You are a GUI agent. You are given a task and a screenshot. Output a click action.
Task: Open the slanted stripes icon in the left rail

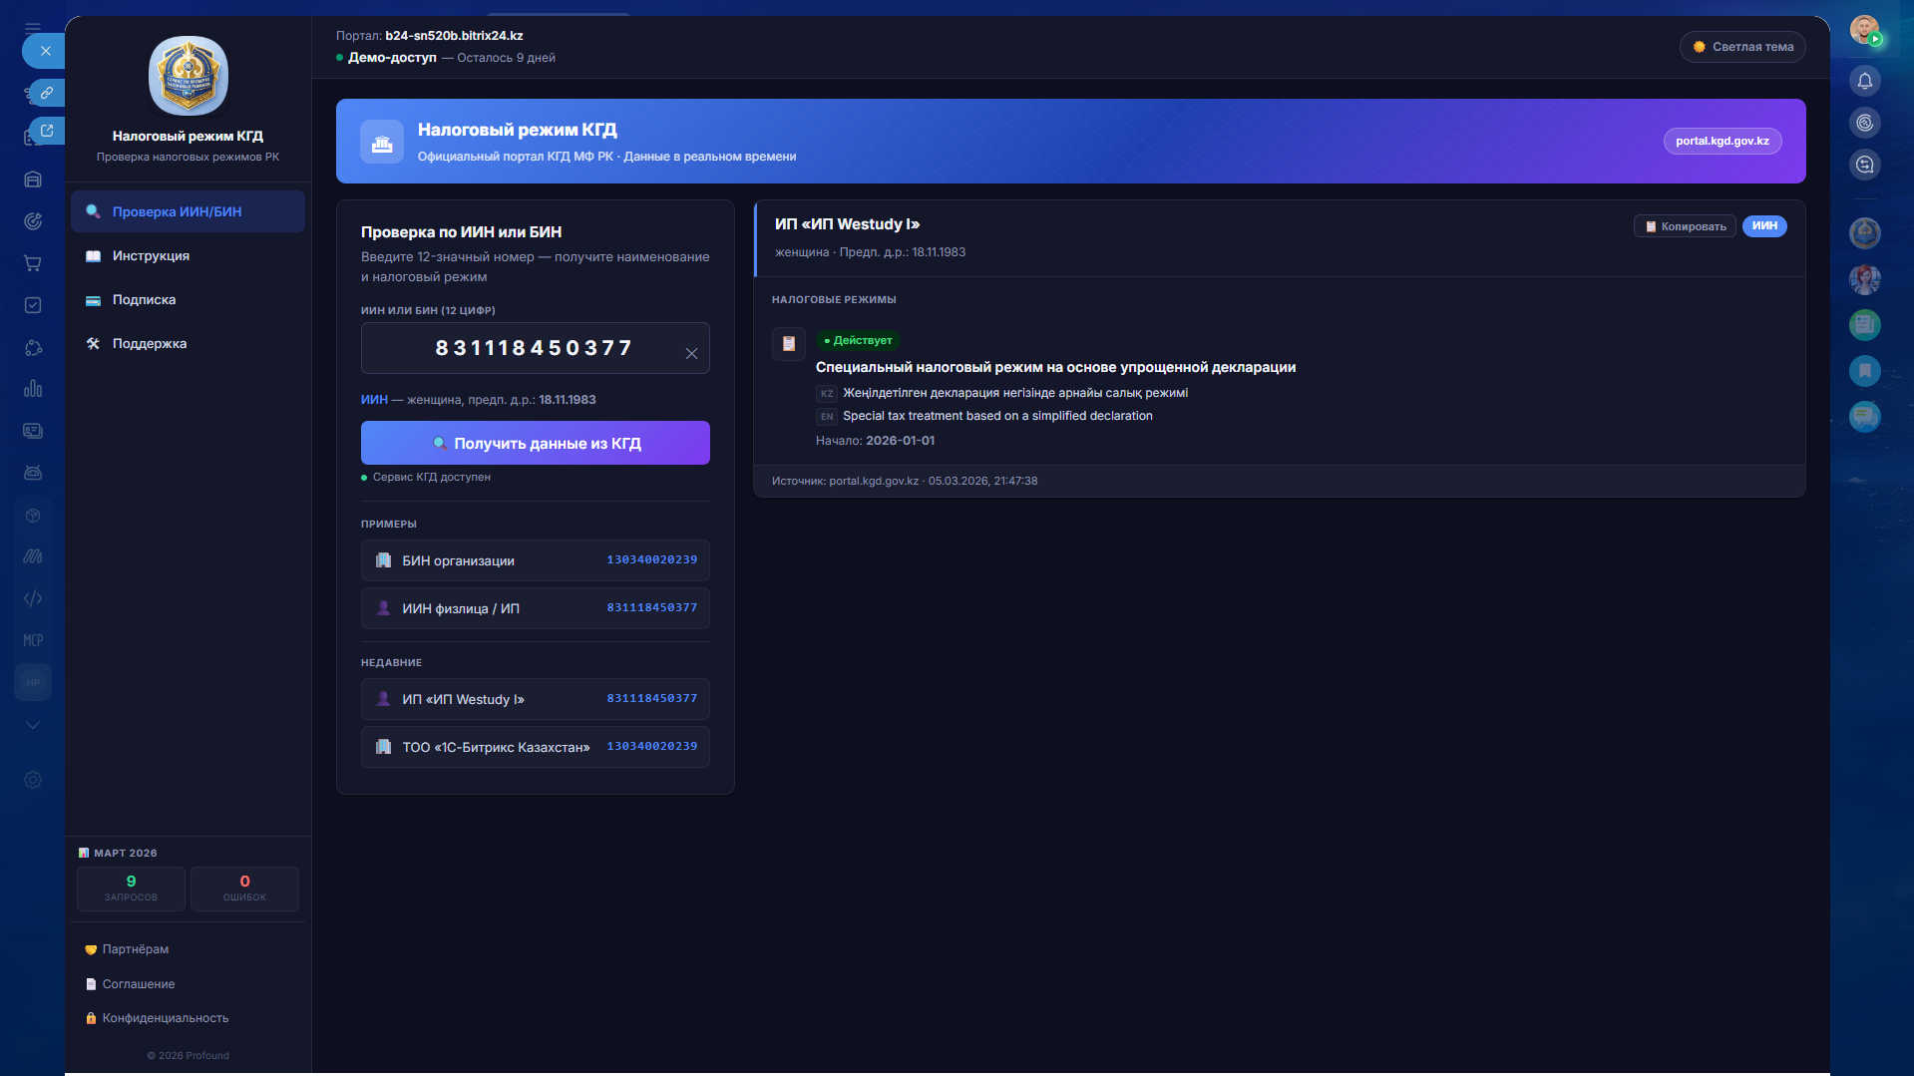(33, 556)
